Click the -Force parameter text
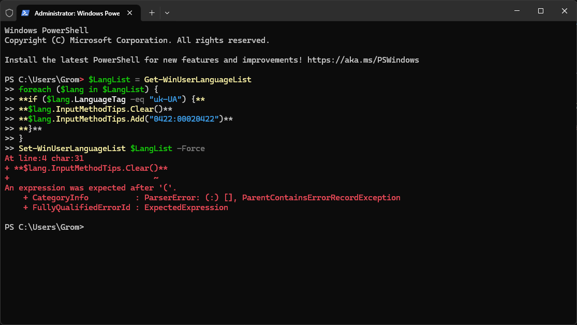This screenshot has height=325, width=577. tap(190, 149)
